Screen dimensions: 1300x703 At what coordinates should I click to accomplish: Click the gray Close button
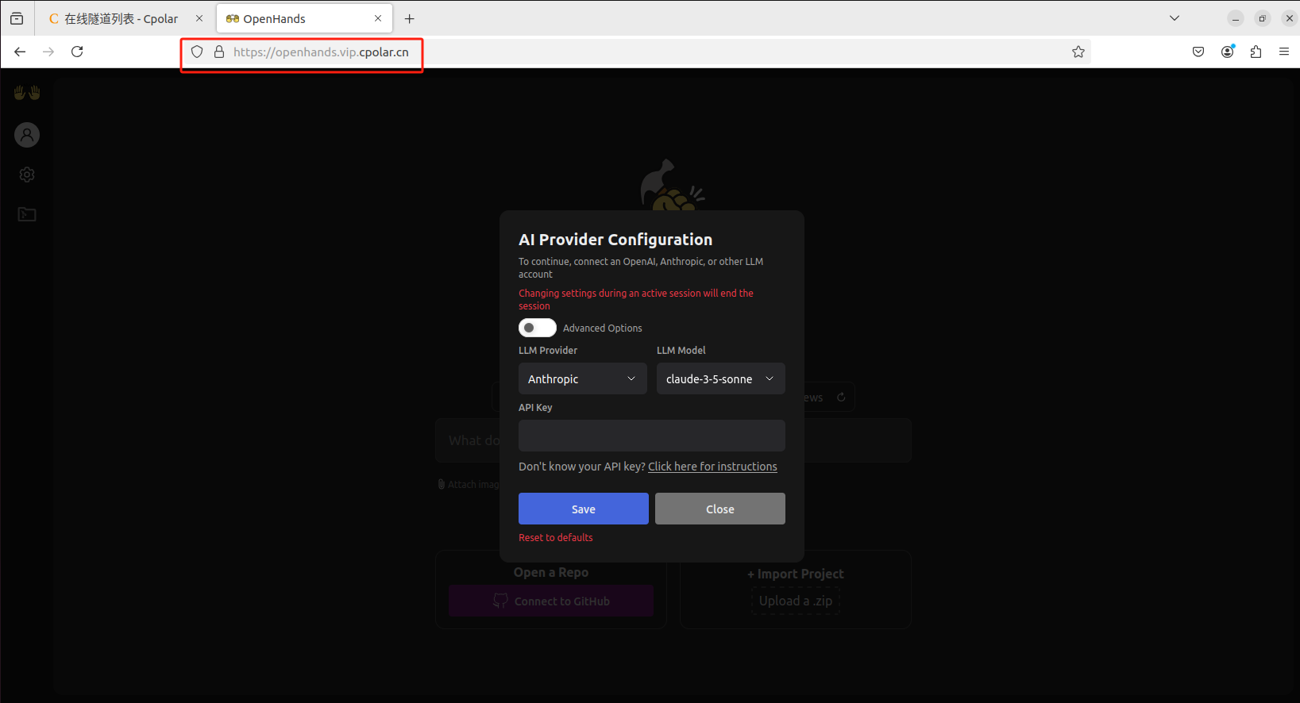(720, 509)
